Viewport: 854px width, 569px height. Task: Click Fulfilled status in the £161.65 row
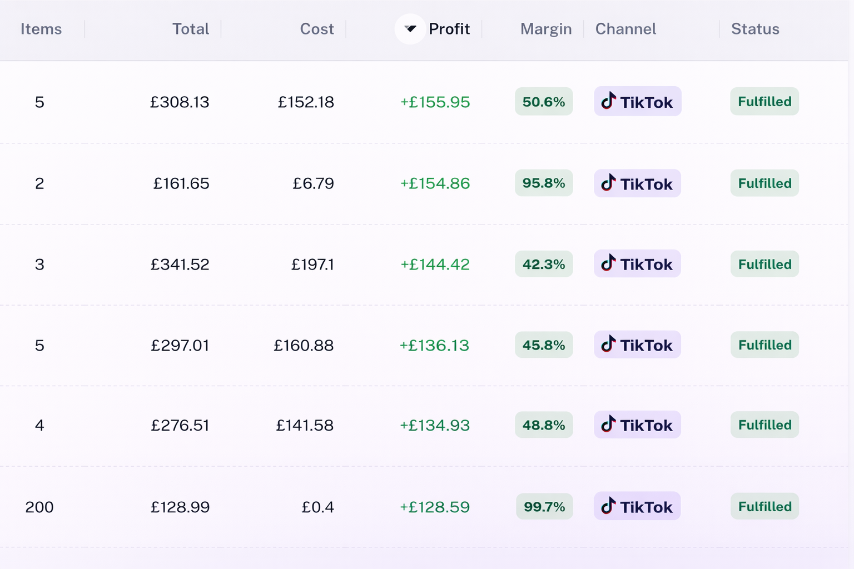click(764, 183)
